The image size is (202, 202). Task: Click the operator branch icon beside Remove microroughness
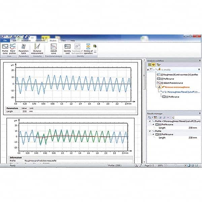[160, 87]
